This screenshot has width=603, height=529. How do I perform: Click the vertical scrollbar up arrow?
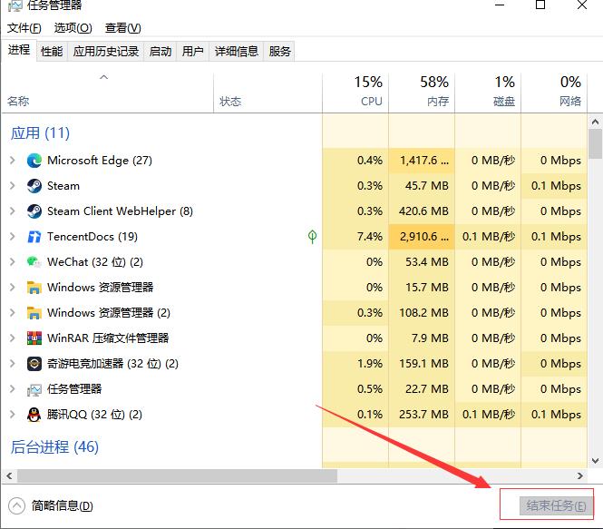tap(596, 122)
